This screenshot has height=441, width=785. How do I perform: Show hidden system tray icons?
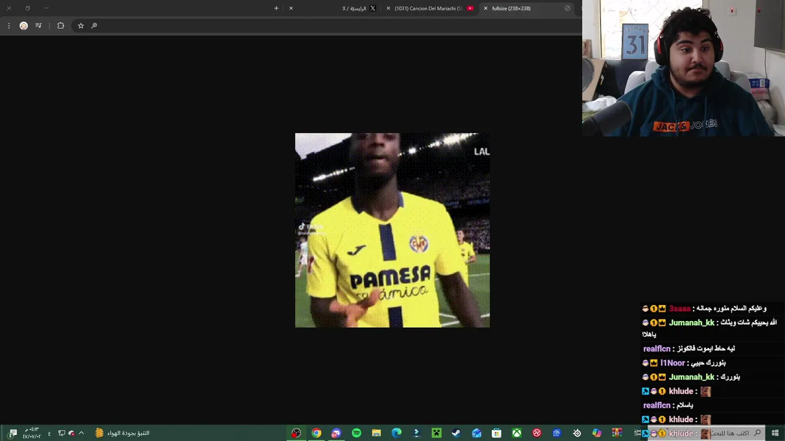click(81, 433)
